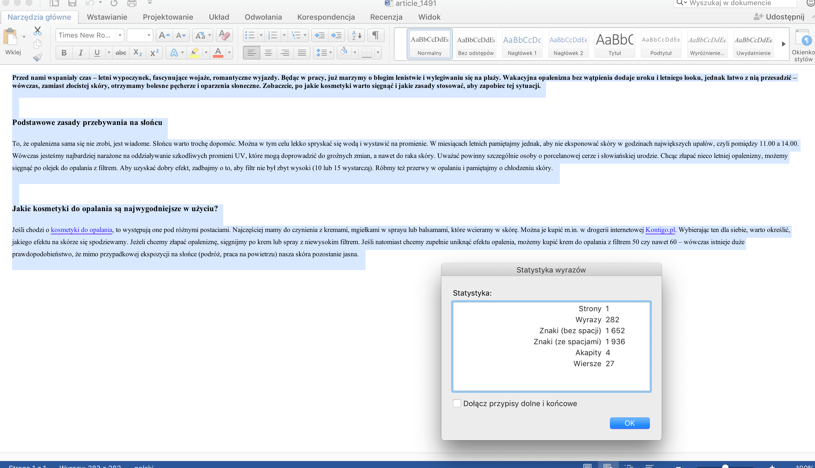Apply the yellow text highlight color
Image resolution: width=815 pixels, height=468 pixels.
tap(194, 53)
